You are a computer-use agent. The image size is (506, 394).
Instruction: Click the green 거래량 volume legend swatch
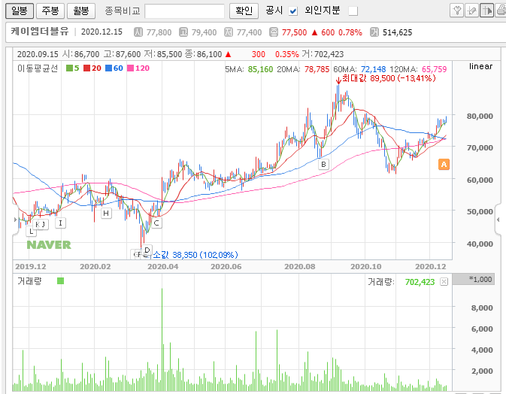[60, 281]
